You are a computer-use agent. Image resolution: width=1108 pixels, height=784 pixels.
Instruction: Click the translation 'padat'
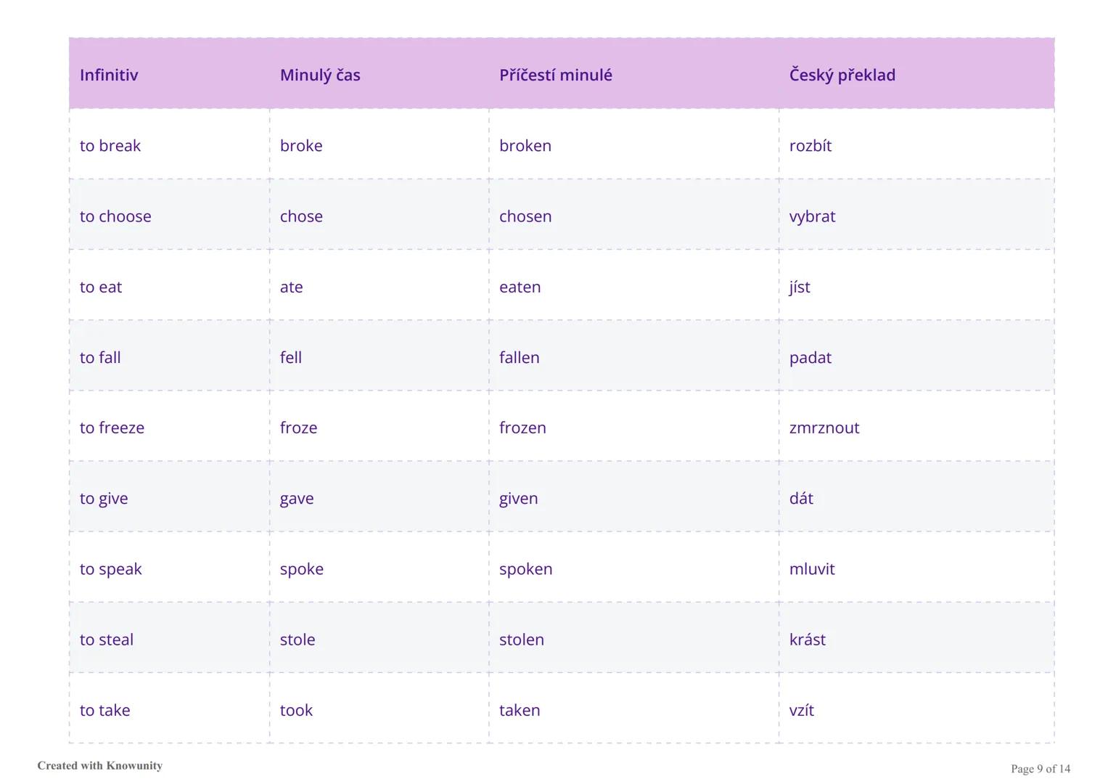810,357
